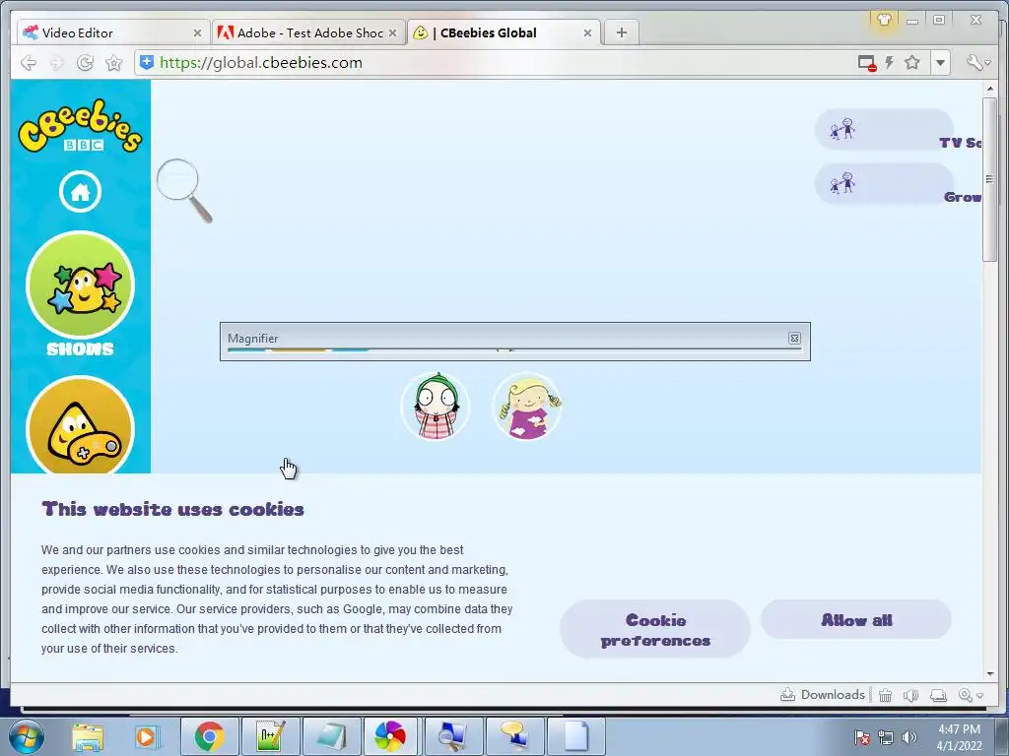Open Windows Explorer from taskbar
The height and width of the screenshot is (756, 1009).
tap(88, 736)
